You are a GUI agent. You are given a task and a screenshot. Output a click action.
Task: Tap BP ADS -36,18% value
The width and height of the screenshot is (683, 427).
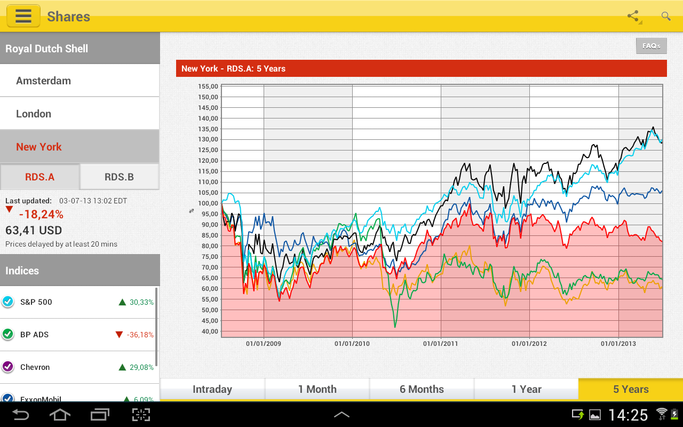[140, 335]
